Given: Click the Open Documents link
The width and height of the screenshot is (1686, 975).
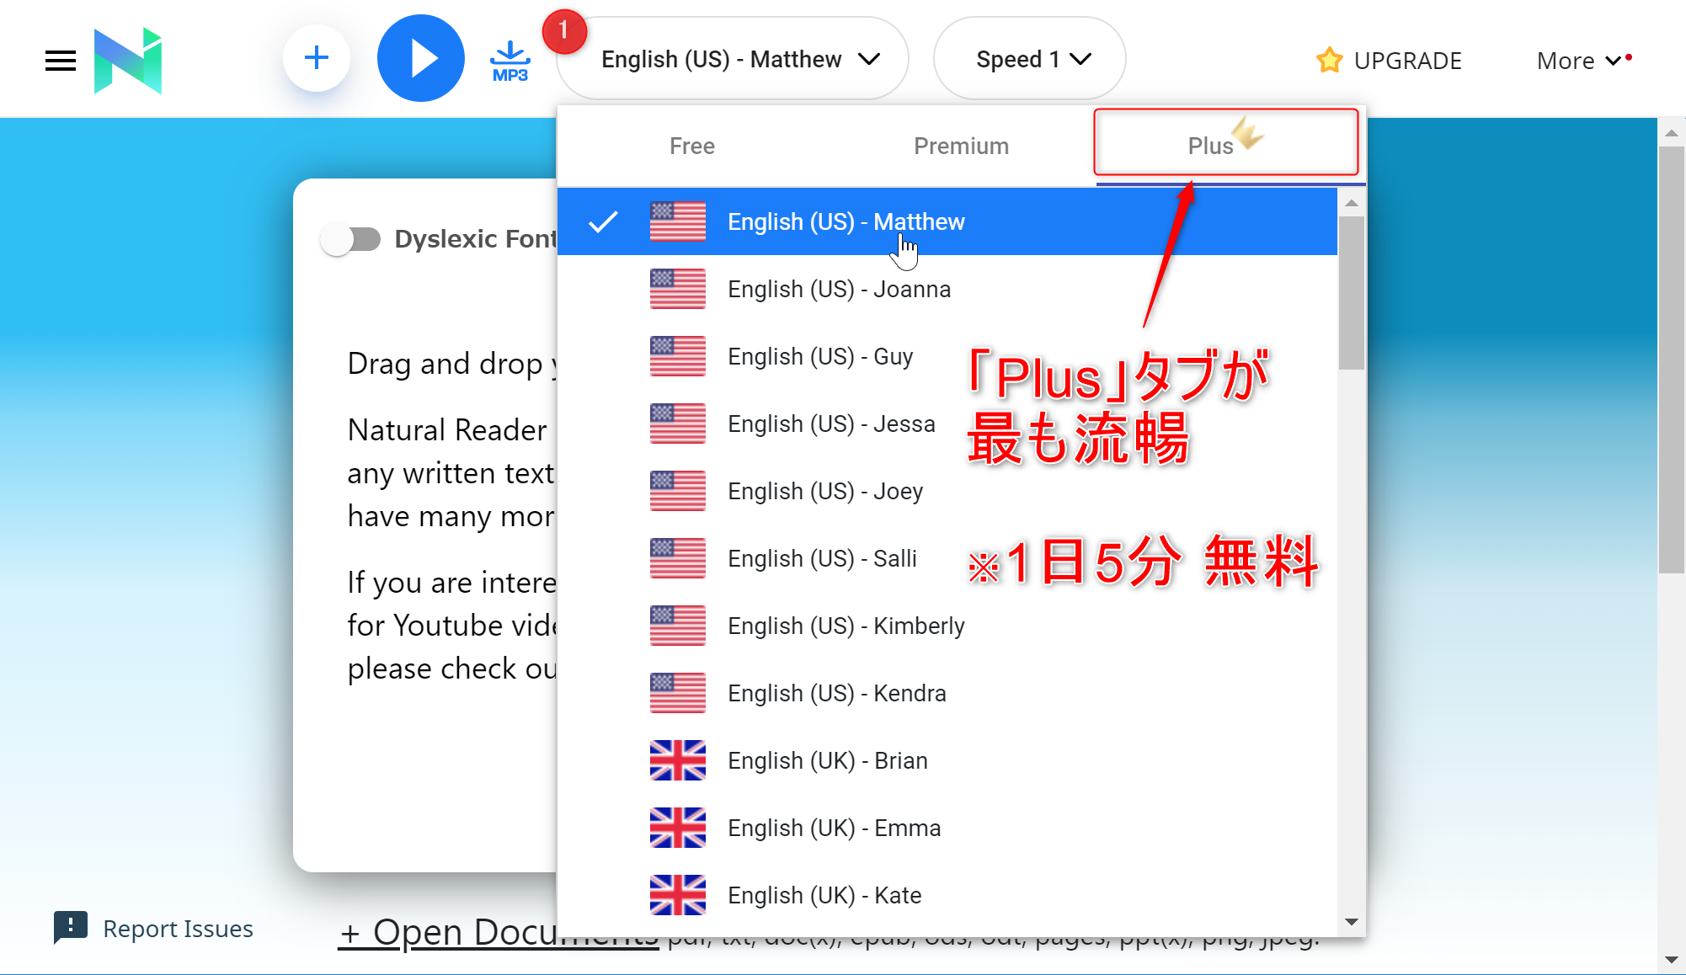Looking at the screenshot, I should pos(499,932).
